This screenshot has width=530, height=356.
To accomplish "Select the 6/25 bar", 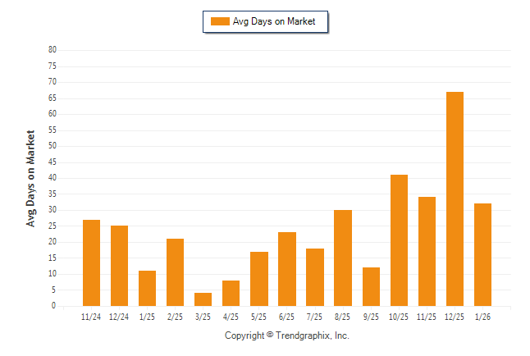I will 287,269.
